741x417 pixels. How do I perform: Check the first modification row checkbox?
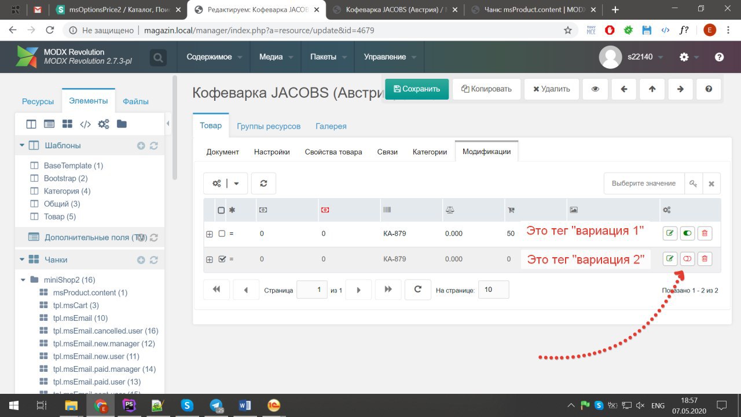(222, 233)
